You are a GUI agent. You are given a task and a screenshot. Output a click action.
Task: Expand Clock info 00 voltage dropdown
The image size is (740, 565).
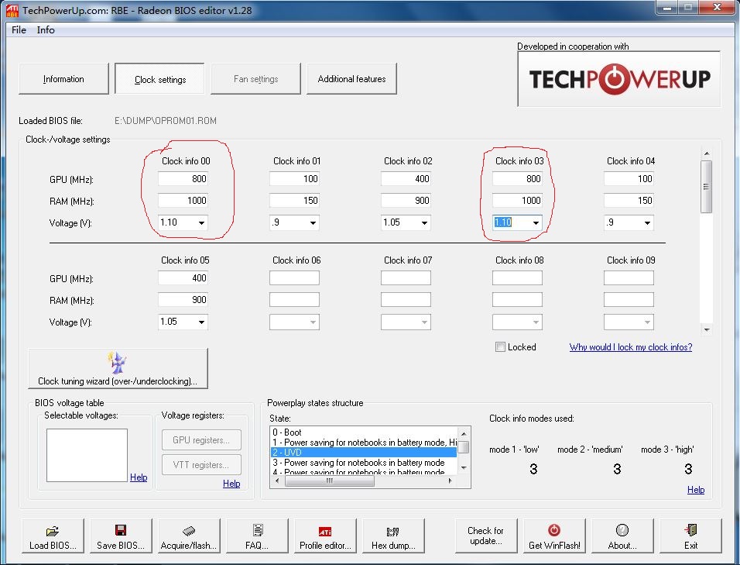201,222
